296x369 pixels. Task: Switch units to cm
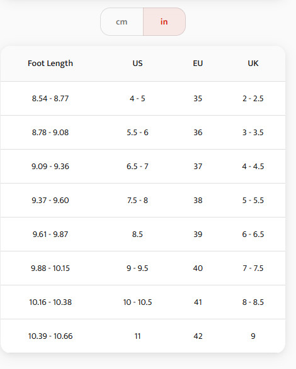(122, 21)
